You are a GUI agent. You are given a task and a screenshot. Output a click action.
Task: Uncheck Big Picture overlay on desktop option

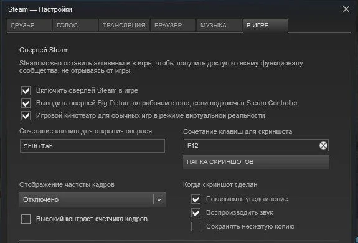click(x=26, y=103)
